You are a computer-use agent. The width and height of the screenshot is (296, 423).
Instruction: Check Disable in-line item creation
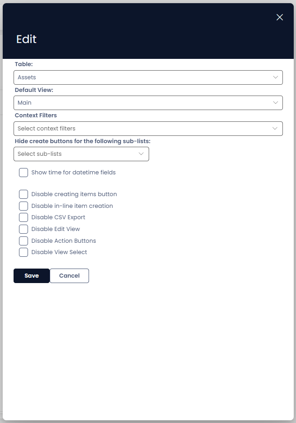23,206
